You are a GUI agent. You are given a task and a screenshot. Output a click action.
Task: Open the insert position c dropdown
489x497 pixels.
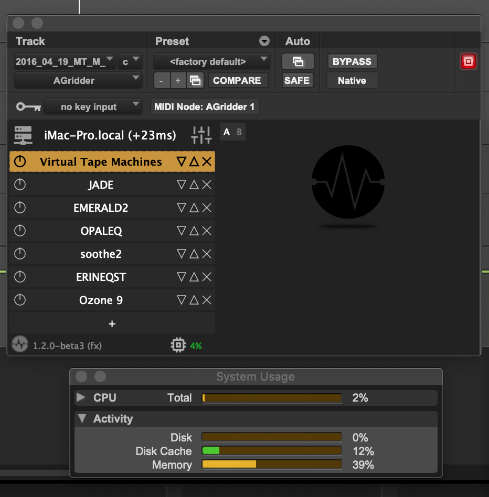pos(130,61)
